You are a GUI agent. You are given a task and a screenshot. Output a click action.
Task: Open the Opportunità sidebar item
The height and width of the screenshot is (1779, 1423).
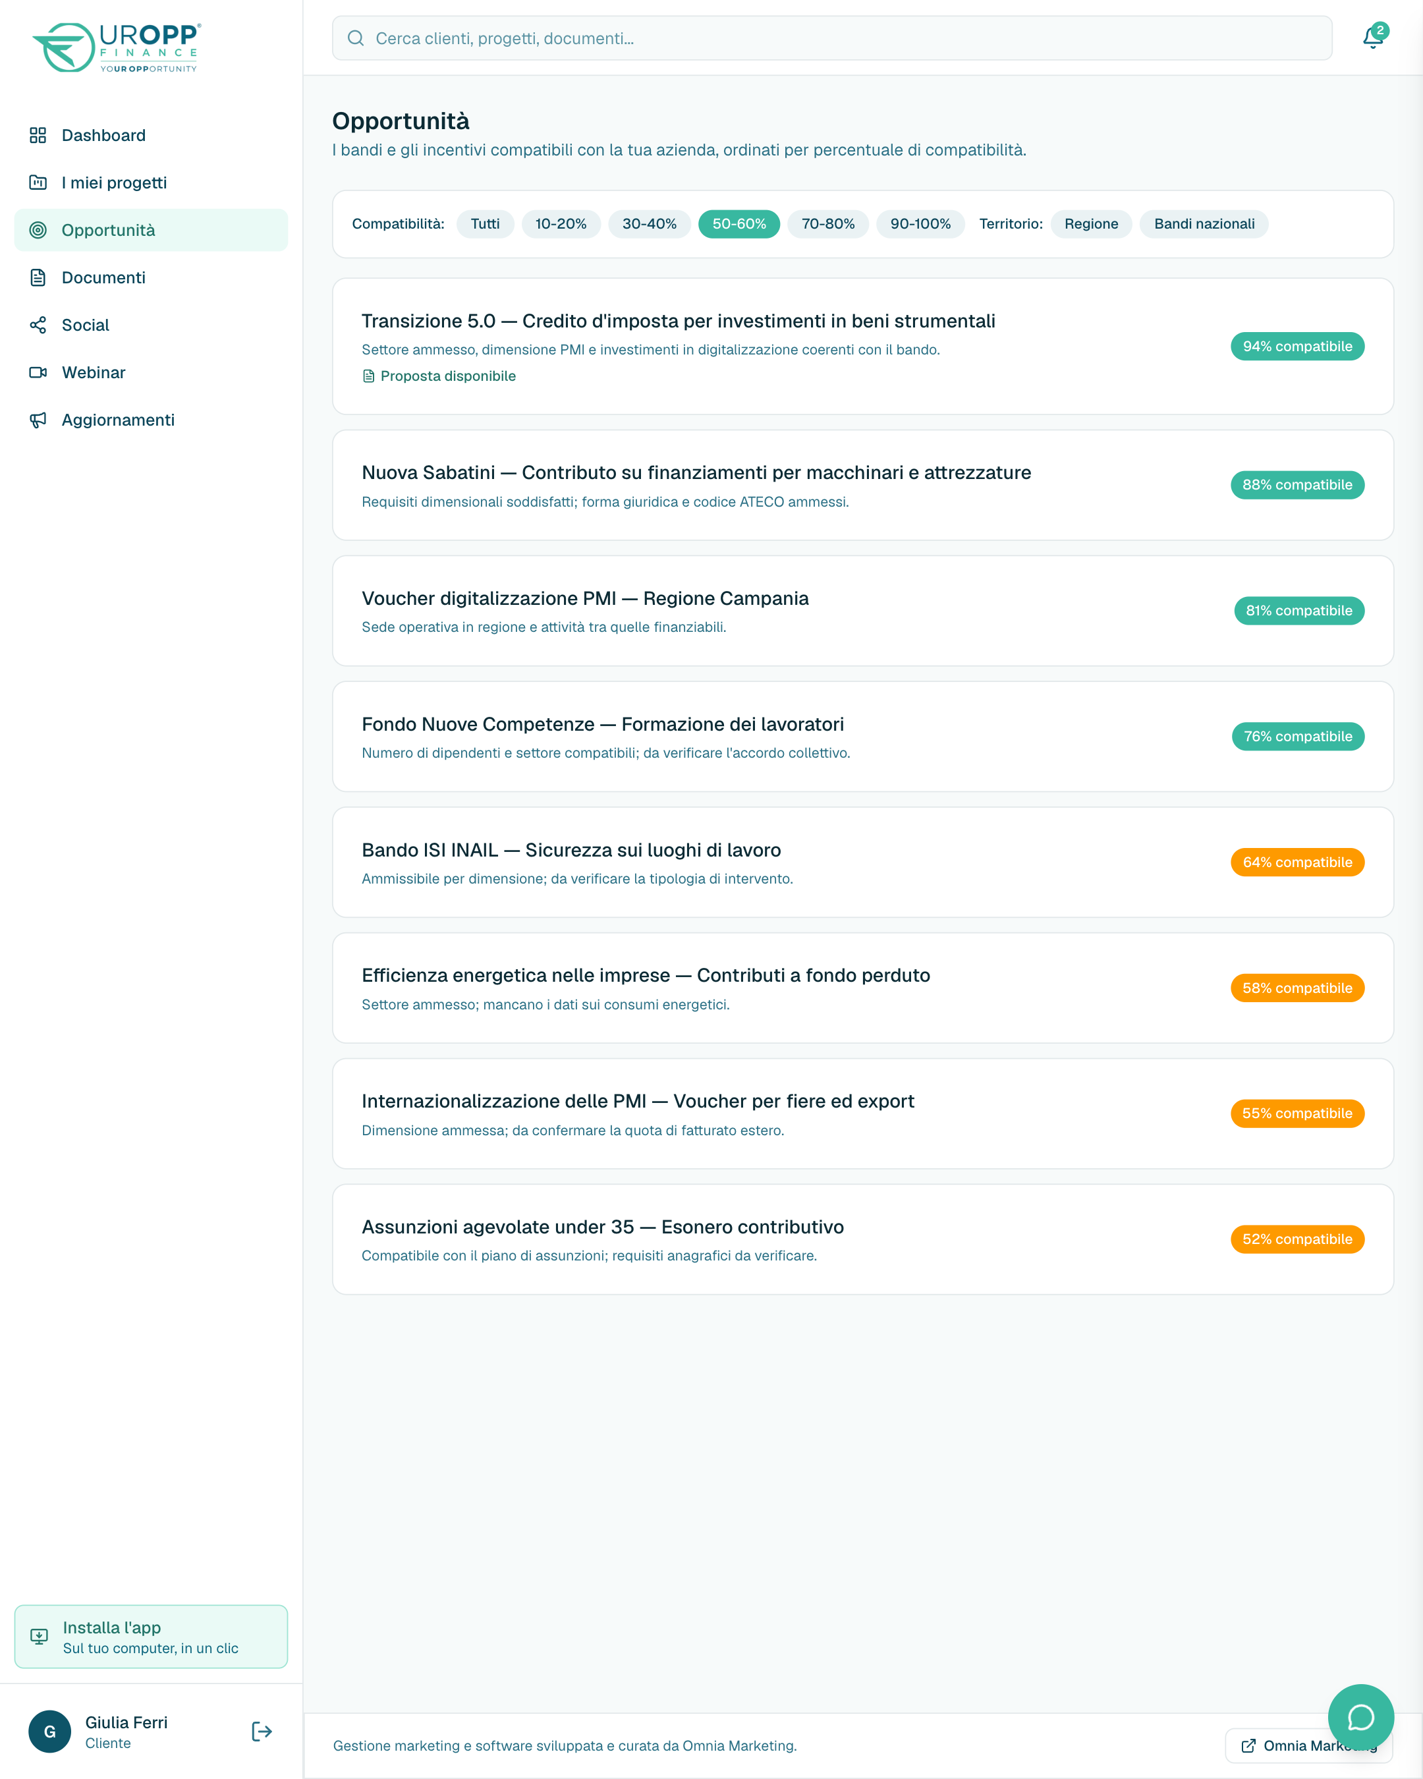coord(151,230)
